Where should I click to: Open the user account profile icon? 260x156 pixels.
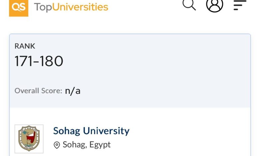point(214,5)
